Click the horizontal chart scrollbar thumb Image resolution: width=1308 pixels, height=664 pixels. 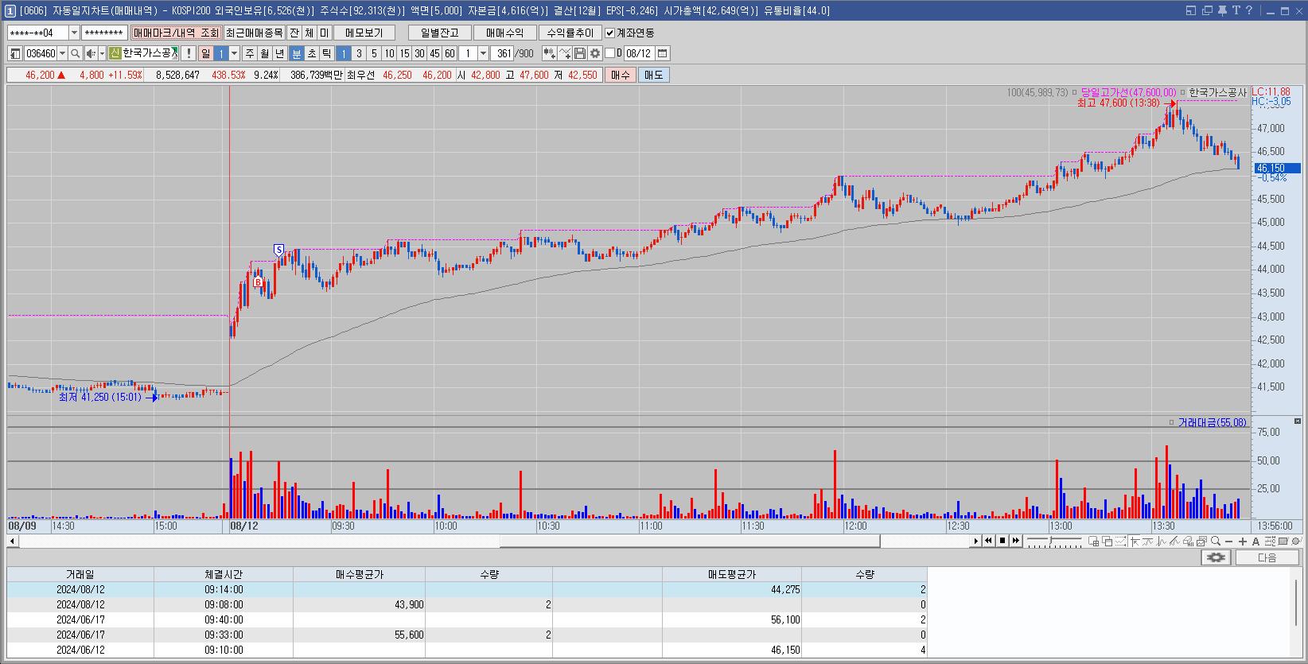690,541
